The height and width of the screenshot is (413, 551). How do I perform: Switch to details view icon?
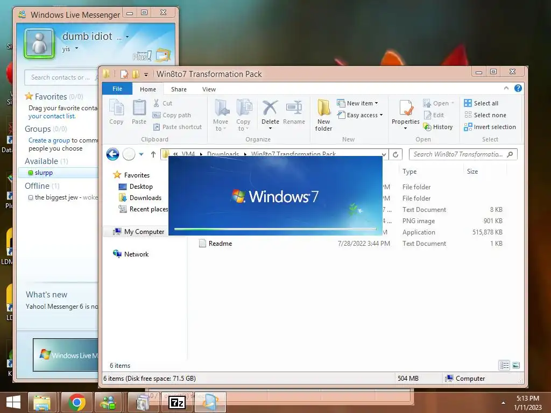pyautogui.click(x=504, y=365)
